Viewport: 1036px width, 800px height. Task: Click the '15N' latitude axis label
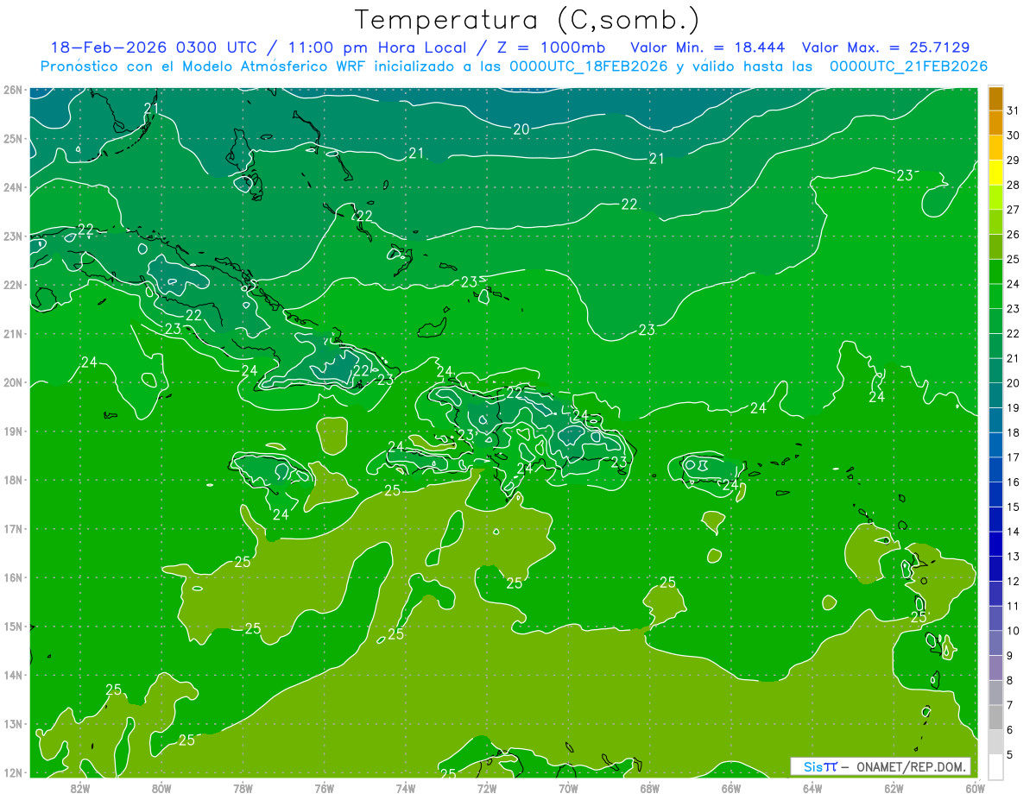click(12, 627)
